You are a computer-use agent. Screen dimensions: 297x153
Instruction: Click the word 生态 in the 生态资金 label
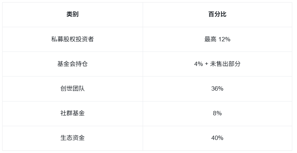[x=67, y=138]
